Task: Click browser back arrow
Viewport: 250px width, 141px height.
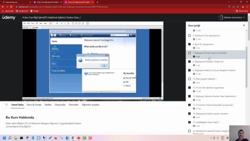Action: pos(3,7)
